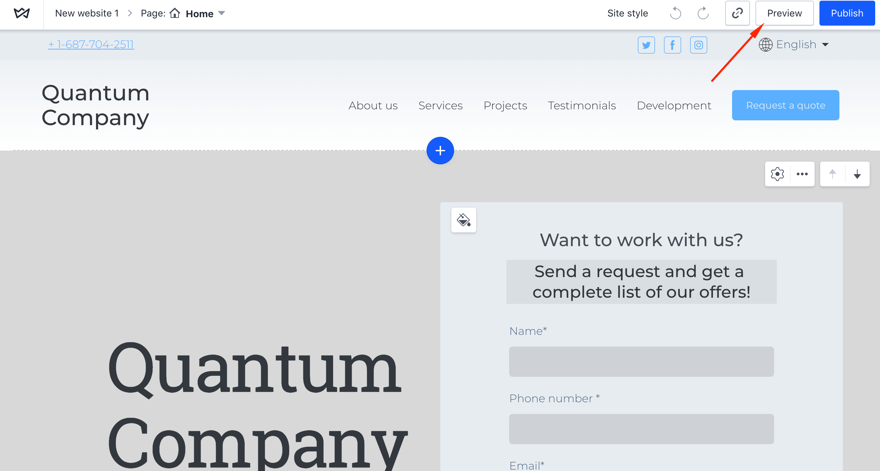
Task: Click the undo arrow icon
Action: pos(675,13)
